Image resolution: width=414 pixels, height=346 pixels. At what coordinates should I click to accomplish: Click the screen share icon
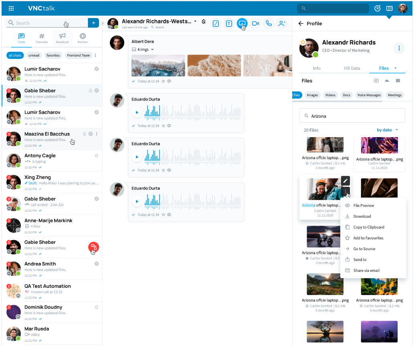[242, 24]
